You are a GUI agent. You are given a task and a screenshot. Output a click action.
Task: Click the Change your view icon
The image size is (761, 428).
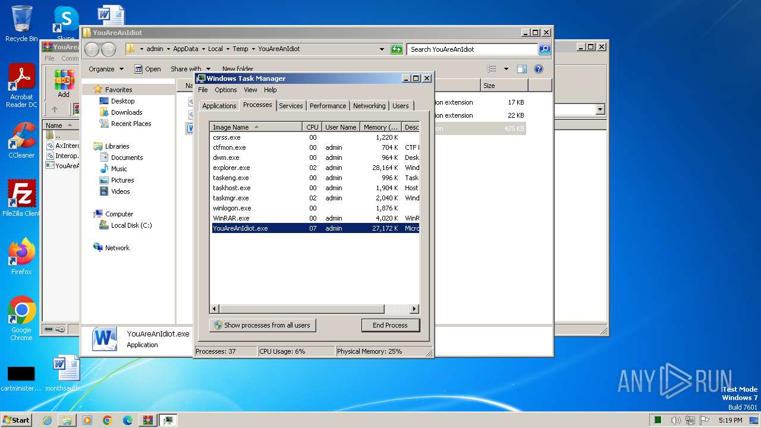(x=492, y=69)
